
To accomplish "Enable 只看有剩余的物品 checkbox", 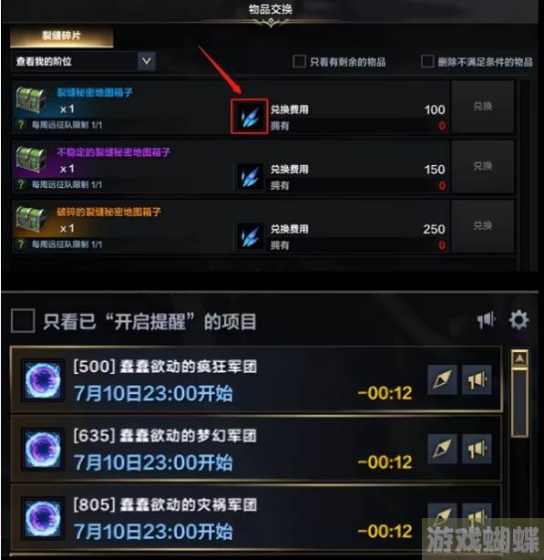I will click(x=299, y=61).
